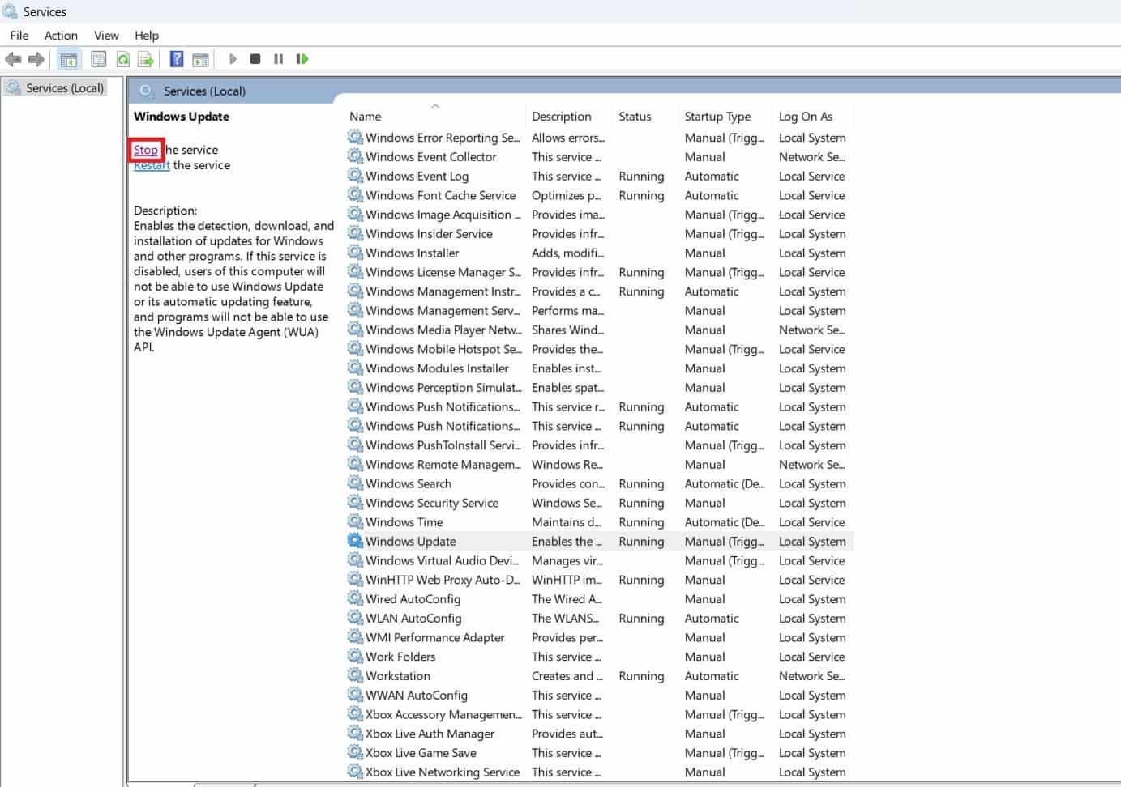The height and width of the screenshot is (787, 1121).
Task: Open the Properties toolbar icon
Action: (99, 59)
